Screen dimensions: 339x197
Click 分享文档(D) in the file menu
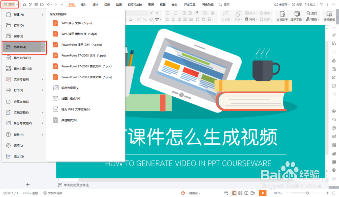point(24,101)
